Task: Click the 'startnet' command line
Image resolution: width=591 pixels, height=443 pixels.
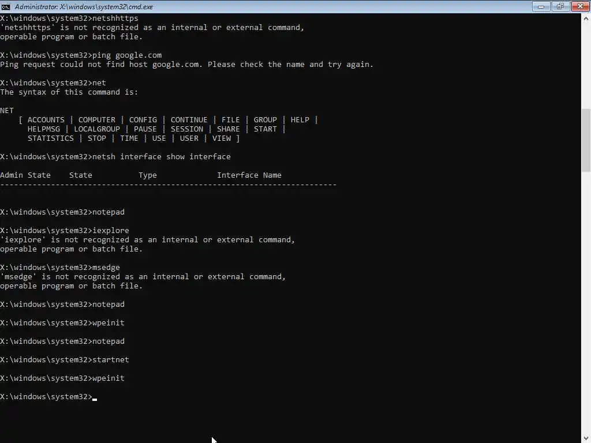Action: click(x=65, y=360)
